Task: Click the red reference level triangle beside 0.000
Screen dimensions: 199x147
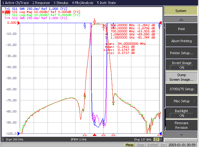Action: [19, 23]
